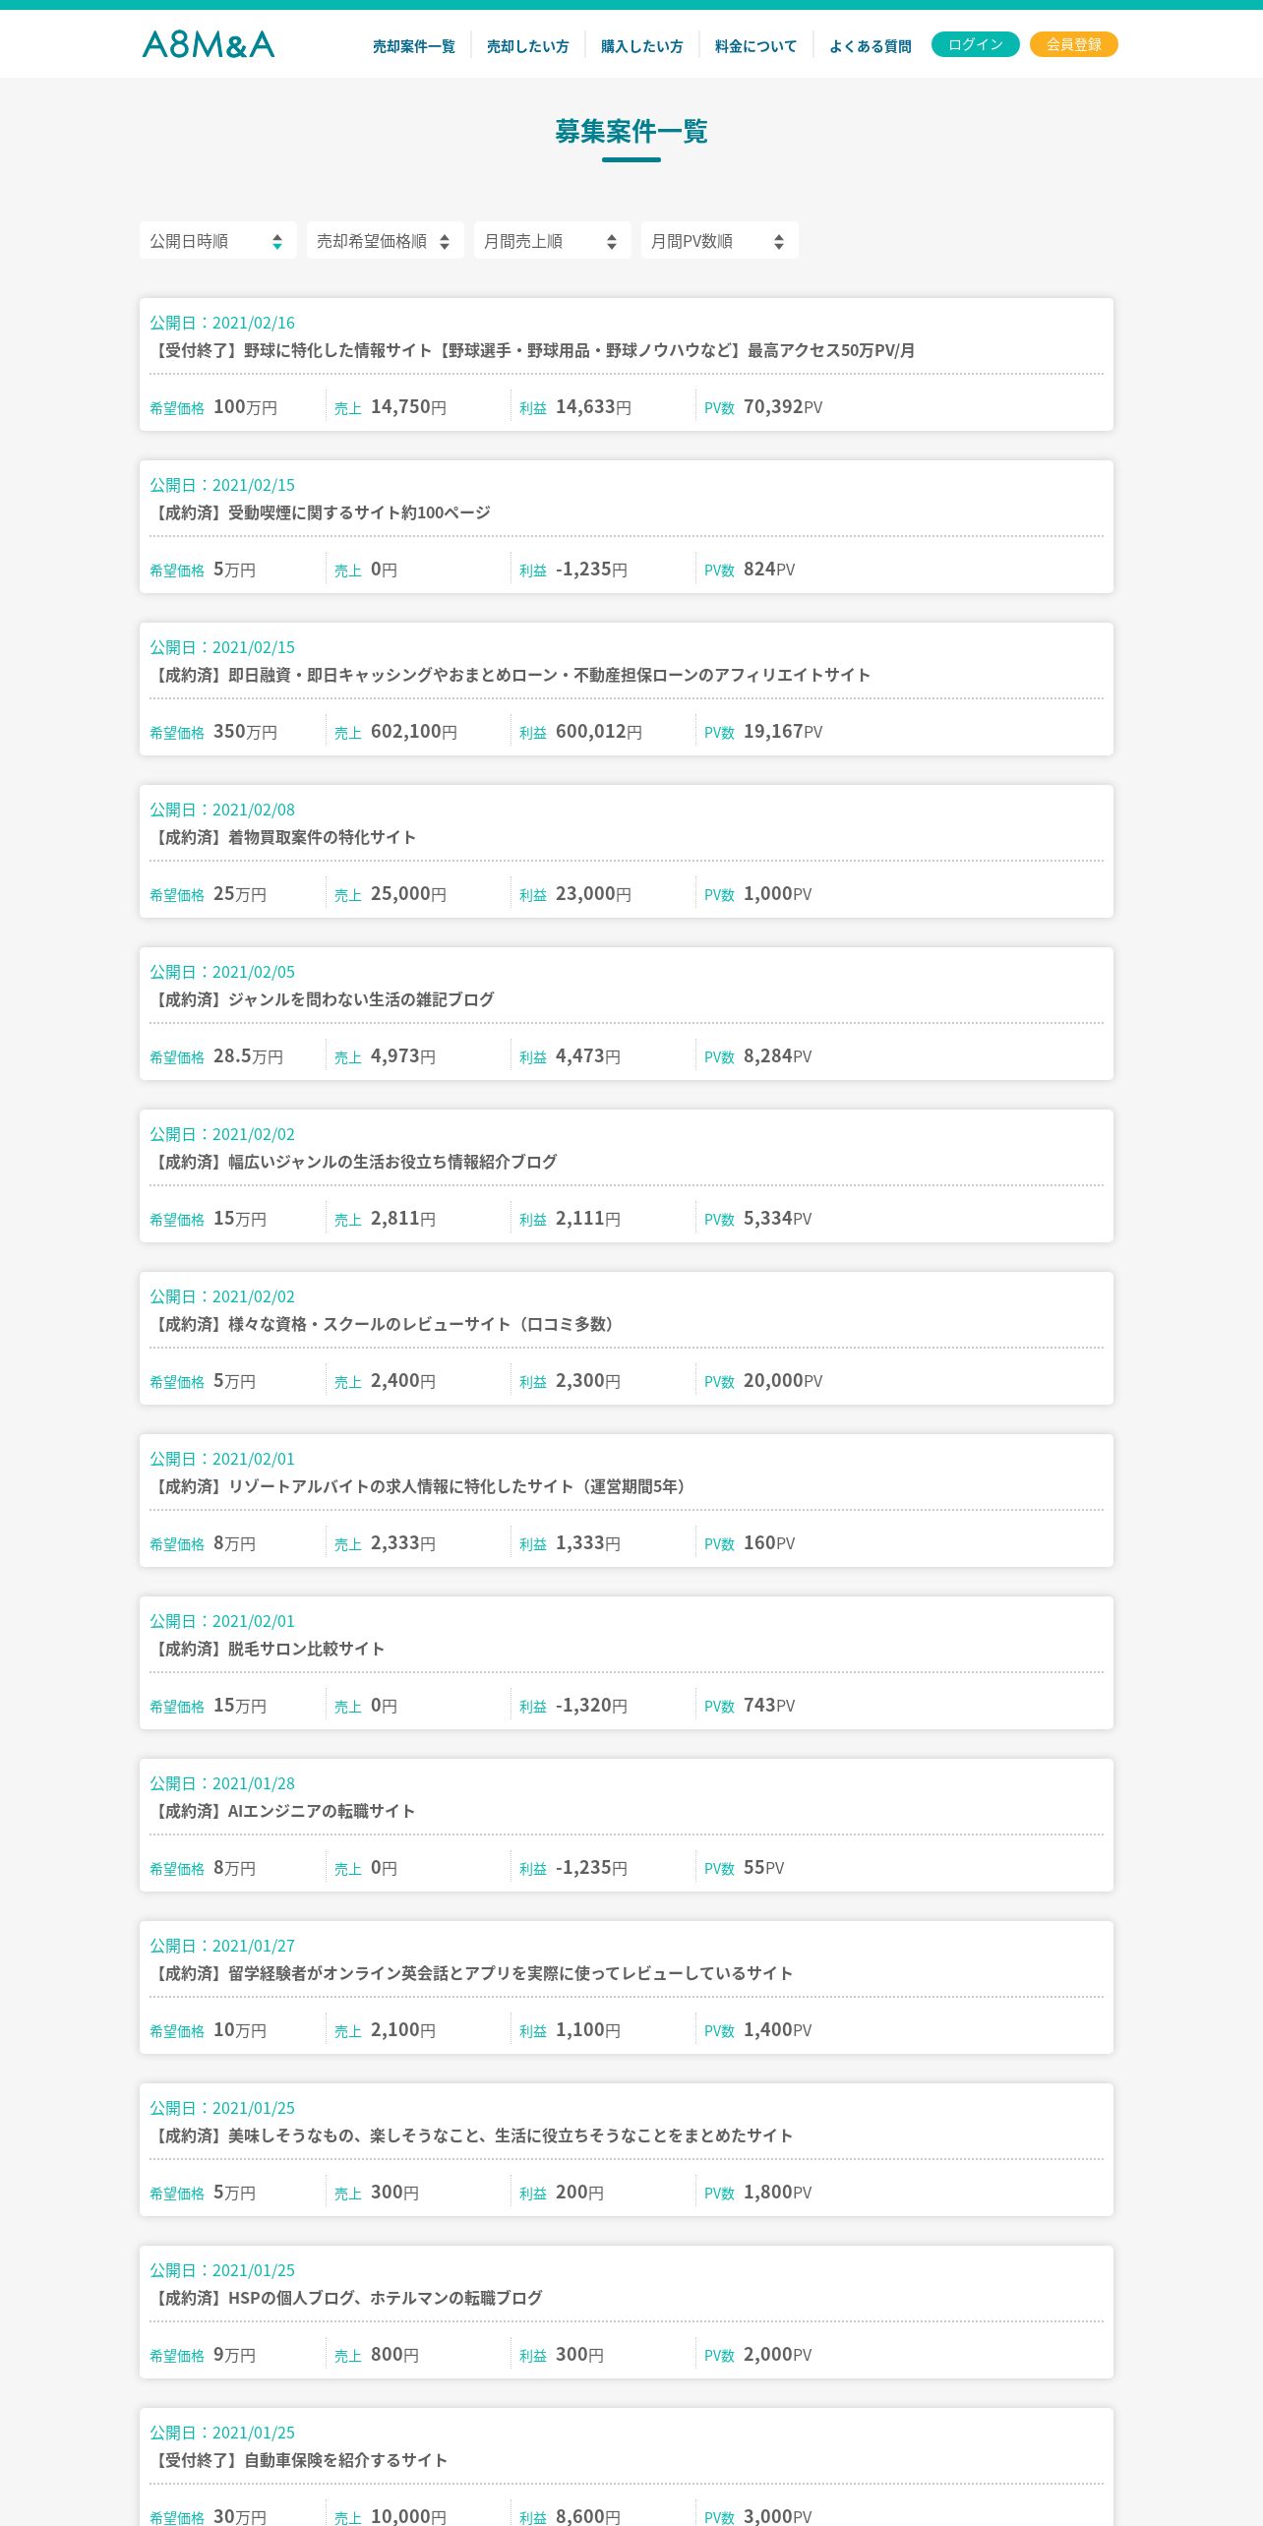The image size is (1263, 2526).
Task: Expand the 月間PV数順 sort dropdown
Action: 720,240
